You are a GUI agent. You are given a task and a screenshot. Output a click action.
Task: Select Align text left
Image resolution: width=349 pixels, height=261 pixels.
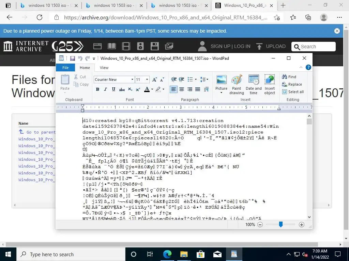[173, 89]
